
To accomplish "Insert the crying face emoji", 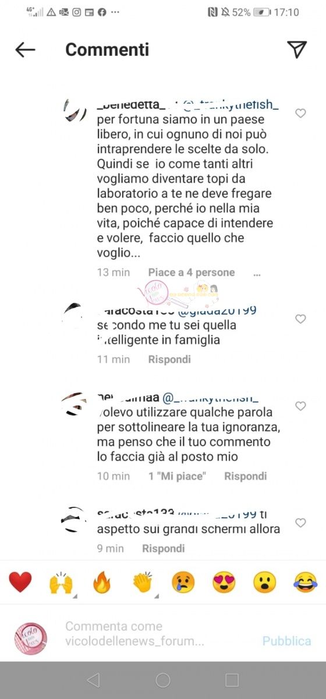I will click(183, 582).
